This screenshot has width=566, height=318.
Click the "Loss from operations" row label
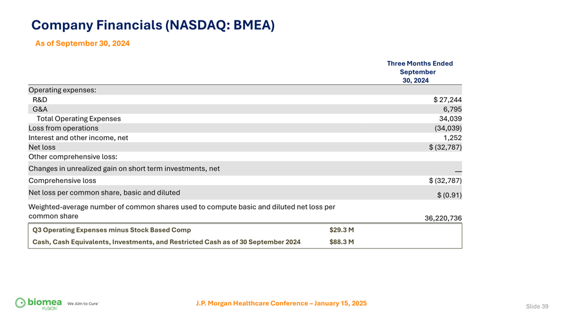(63, 128)
